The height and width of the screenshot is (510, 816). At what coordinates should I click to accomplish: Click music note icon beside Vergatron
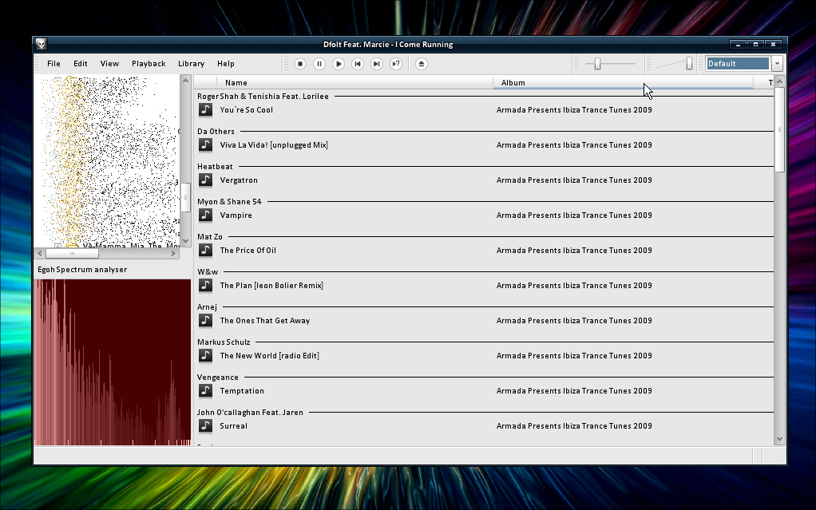(x=205, y=180)
